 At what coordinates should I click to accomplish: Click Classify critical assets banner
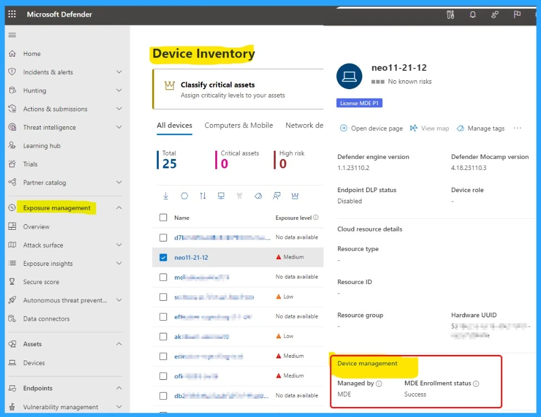[x=238, y=89]
